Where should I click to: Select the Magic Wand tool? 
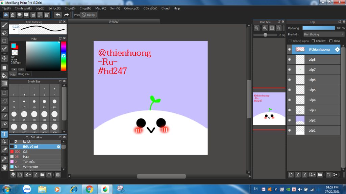(x=4, y=109)
